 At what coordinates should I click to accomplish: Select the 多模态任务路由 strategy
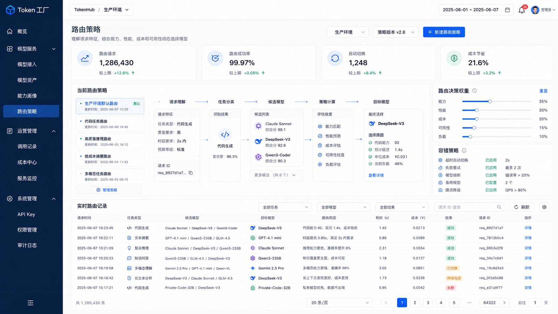110,176
